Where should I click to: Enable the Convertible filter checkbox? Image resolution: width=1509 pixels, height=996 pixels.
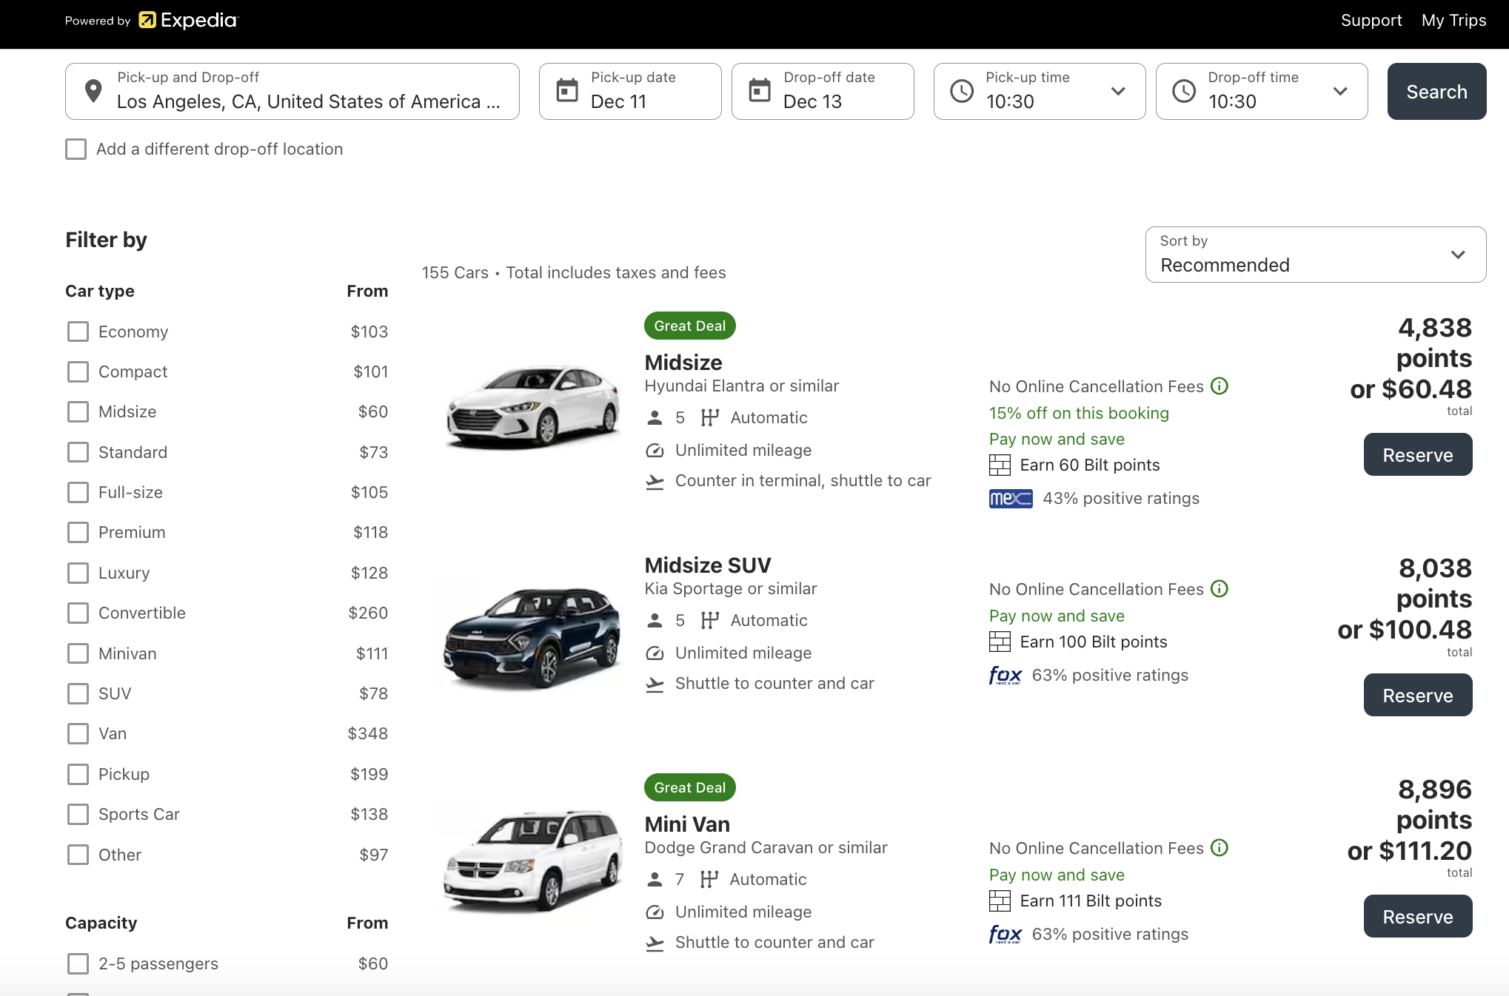coord(78,613)
